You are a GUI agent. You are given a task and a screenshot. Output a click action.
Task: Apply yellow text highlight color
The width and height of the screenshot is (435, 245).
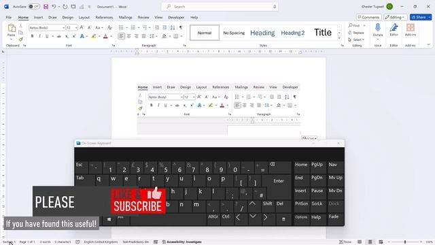[94, 36]
